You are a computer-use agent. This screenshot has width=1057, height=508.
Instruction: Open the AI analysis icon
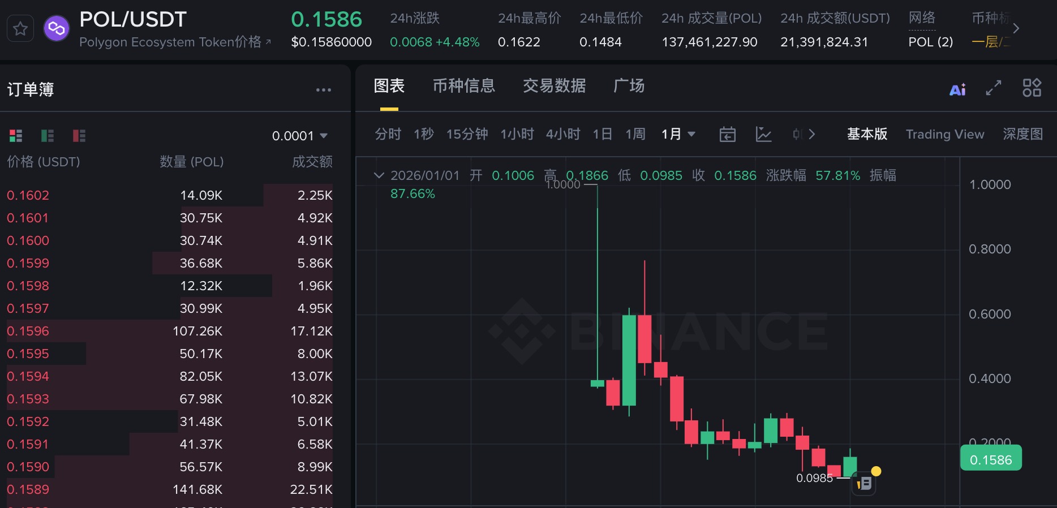[957, 89]
